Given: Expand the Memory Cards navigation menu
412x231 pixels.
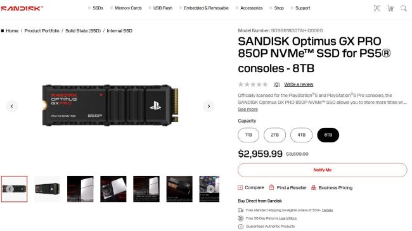Looking at the screenshot, I should click(x=126, y=8).
